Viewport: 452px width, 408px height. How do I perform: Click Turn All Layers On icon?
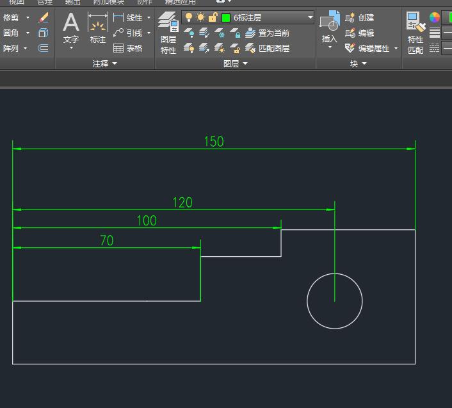(189, 48)
